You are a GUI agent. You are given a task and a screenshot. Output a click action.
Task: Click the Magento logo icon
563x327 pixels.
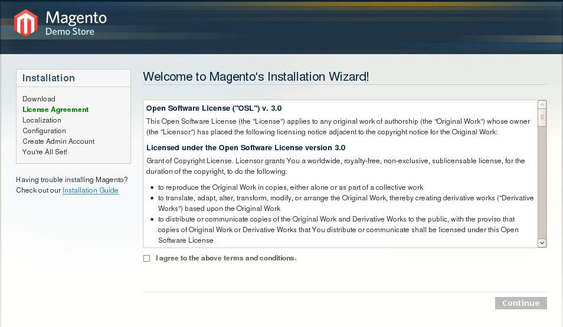(26, 23)
